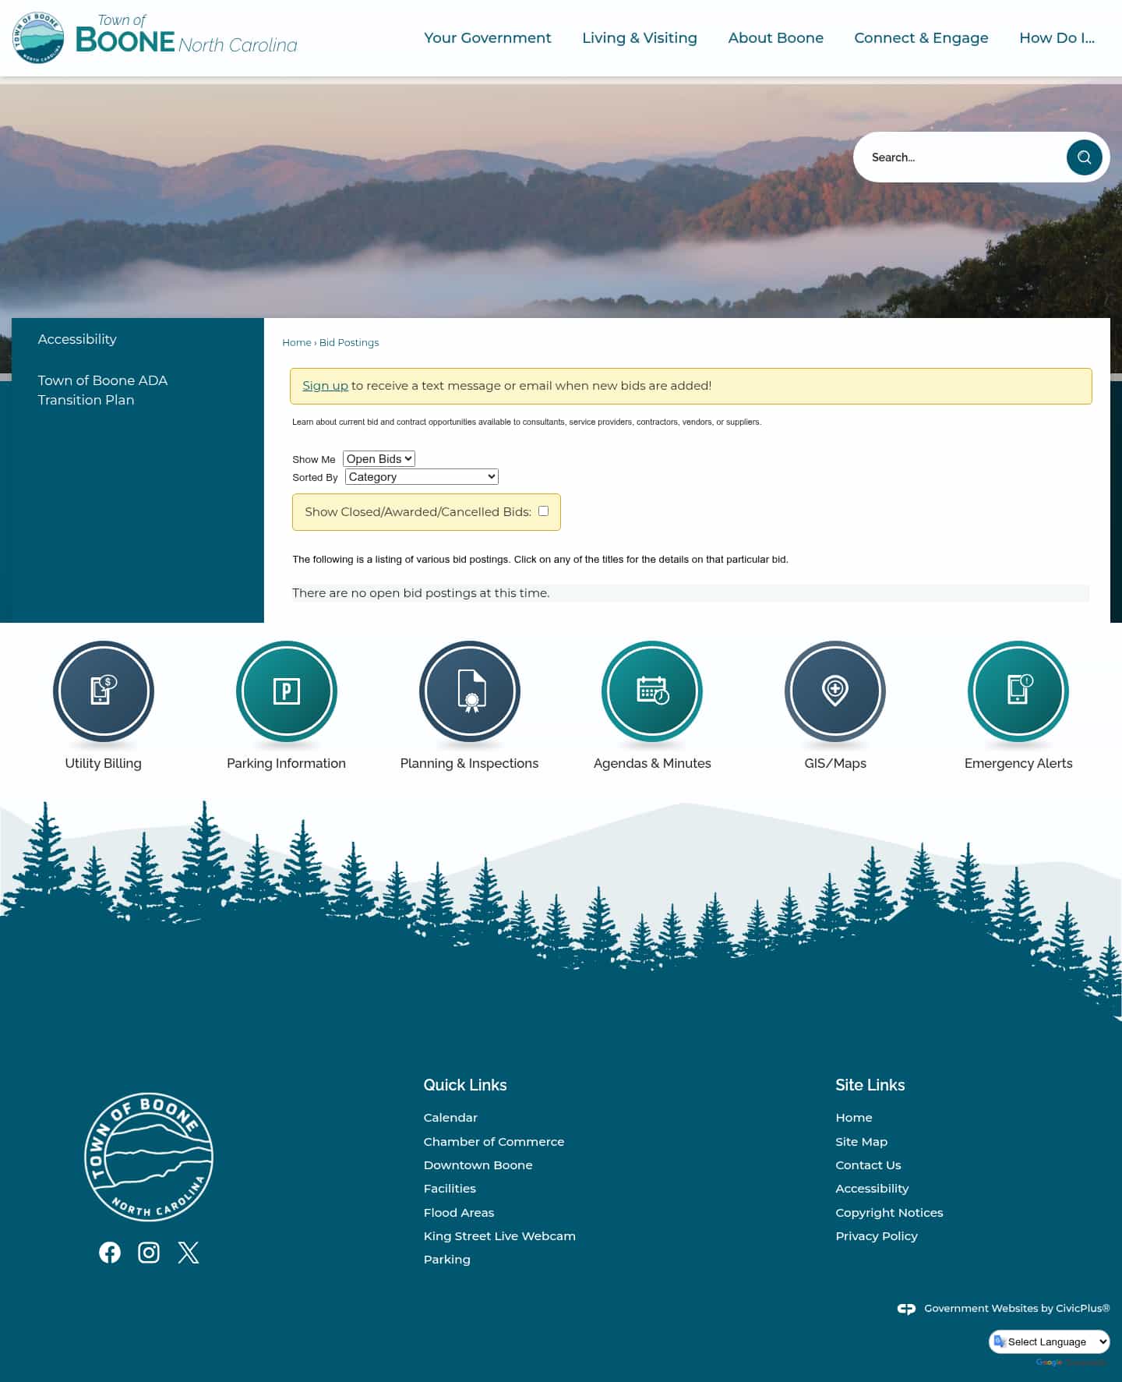This screenshot has height=1382, width=1122.
Task: Open the Calendar quick link
Action: click(450, 1118)
